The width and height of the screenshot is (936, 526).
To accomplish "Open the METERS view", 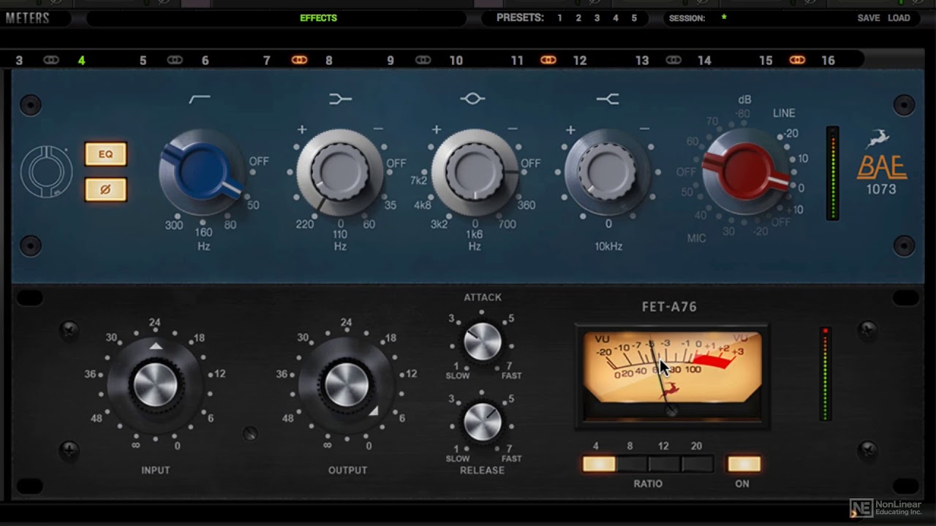I will click(x=28, y=18).
